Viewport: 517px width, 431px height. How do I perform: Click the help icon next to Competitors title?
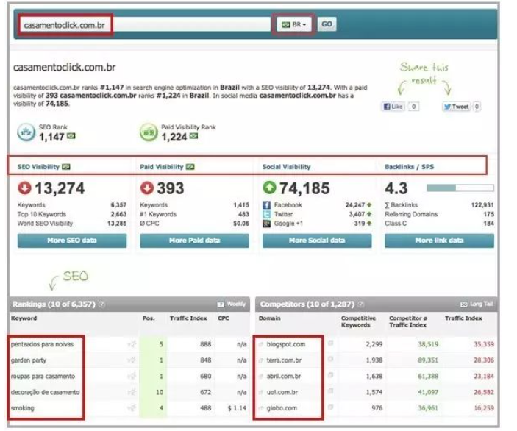(361, 304)
